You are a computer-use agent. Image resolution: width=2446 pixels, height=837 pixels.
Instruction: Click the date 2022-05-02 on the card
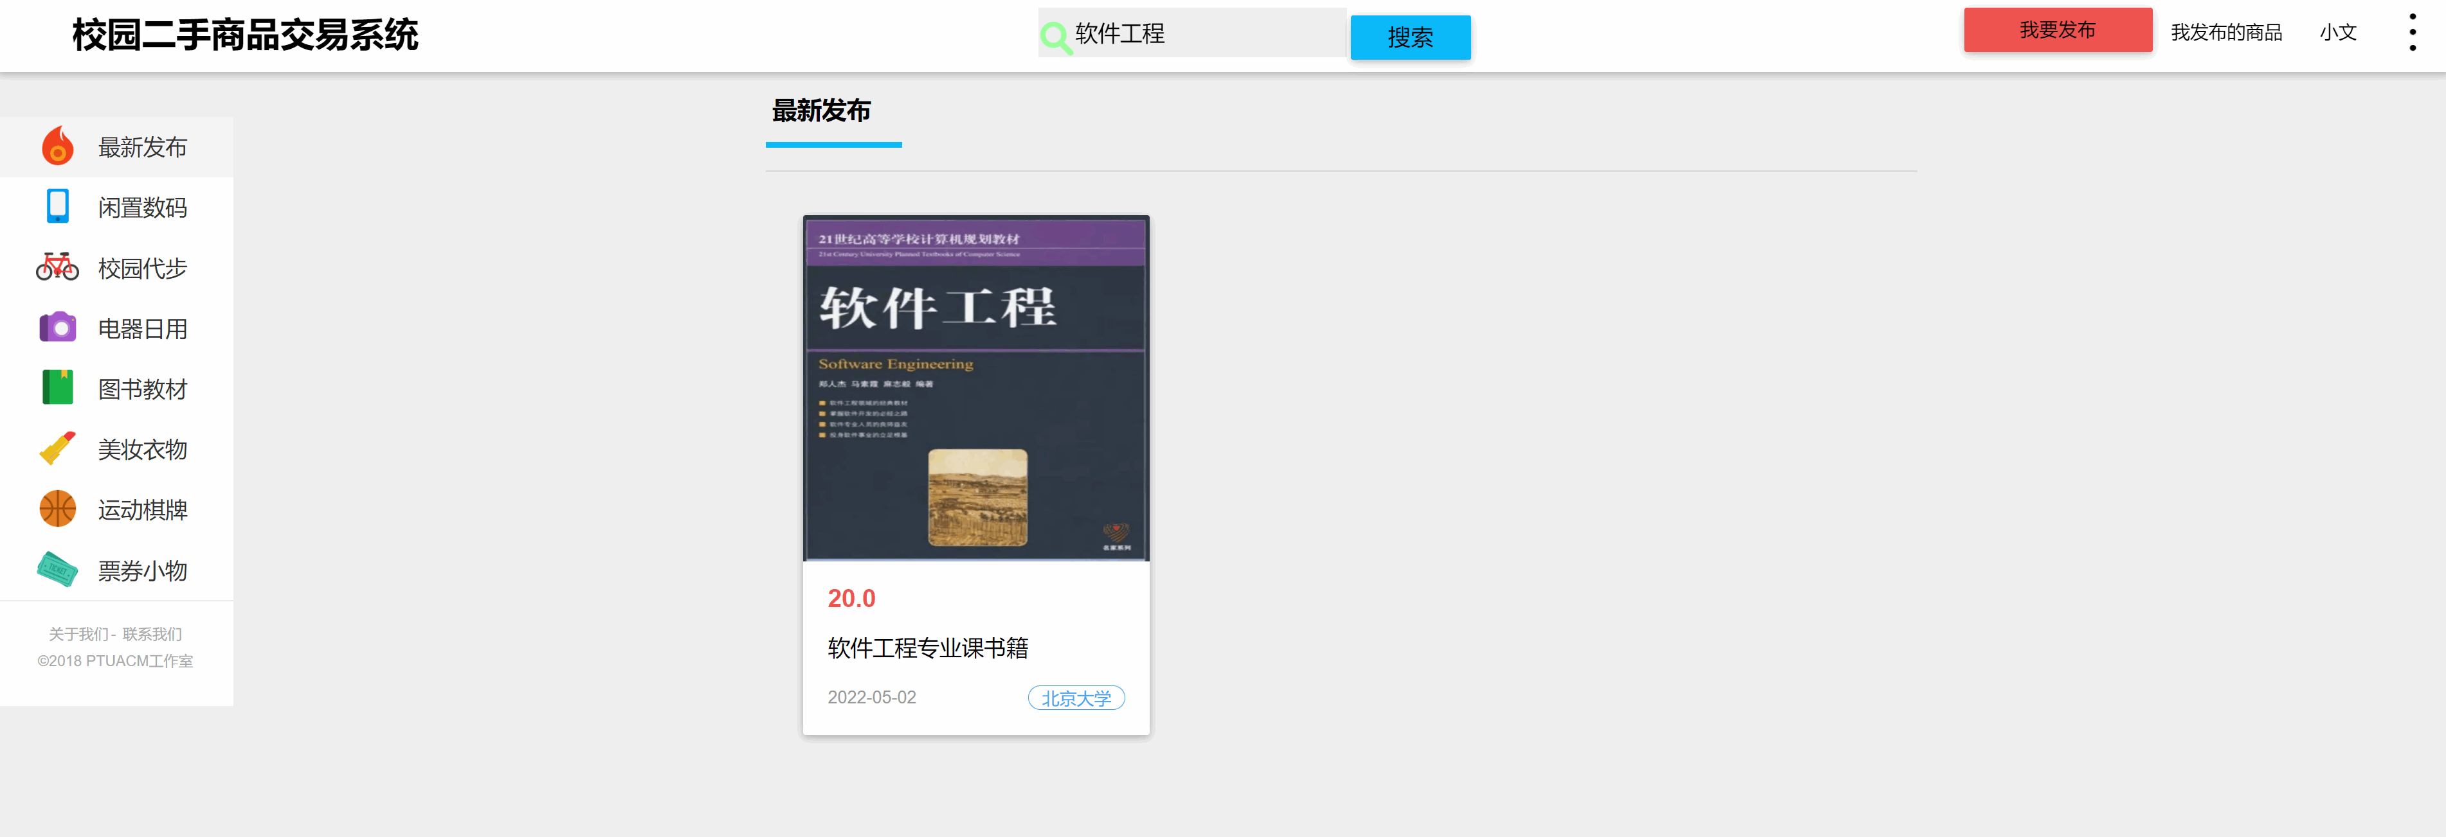tap(872, 696)
